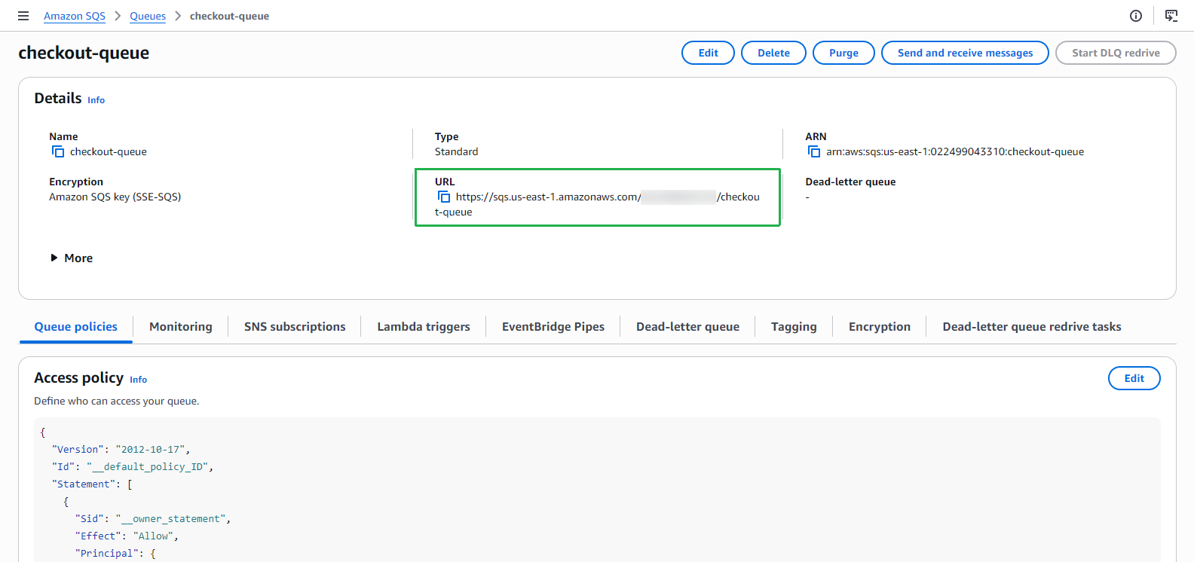Screen dimensions: 1194x562
Task: Copy the queue ARN
Action: pos(814,152)
